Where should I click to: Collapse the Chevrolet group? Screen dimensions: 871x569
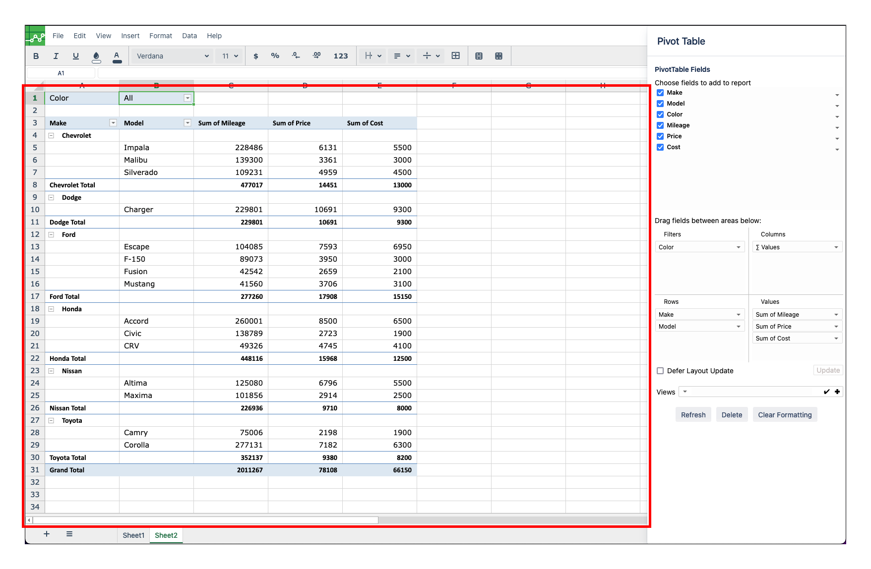click(52, 135)
